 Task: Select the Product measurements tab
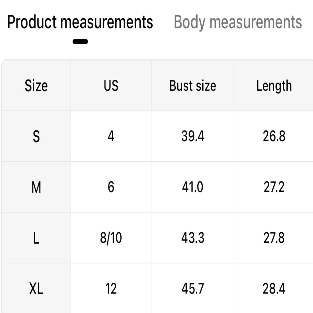pyautogui.click(x=80, y=22)
